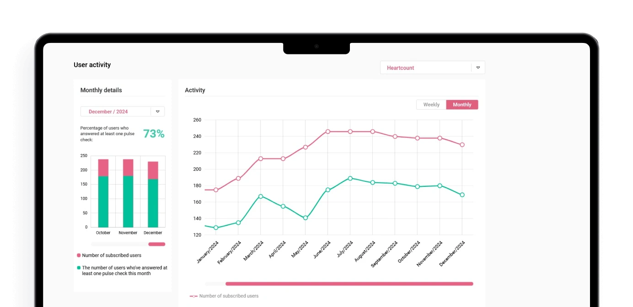Select the line marker icon in Activity legend
This screenshot has height=307, width=633.
193,296
